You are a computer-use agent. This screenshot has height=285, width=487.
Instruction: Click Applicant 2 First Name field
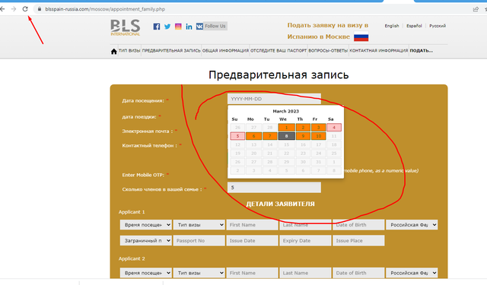click(x=252, y=273)
